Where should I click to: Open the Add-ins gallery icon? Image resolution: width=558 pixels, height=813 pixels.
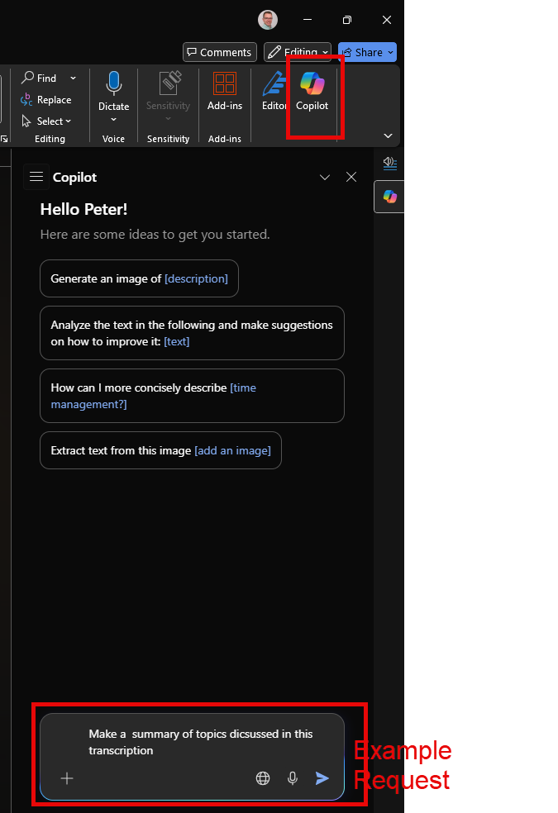point(225,84)
